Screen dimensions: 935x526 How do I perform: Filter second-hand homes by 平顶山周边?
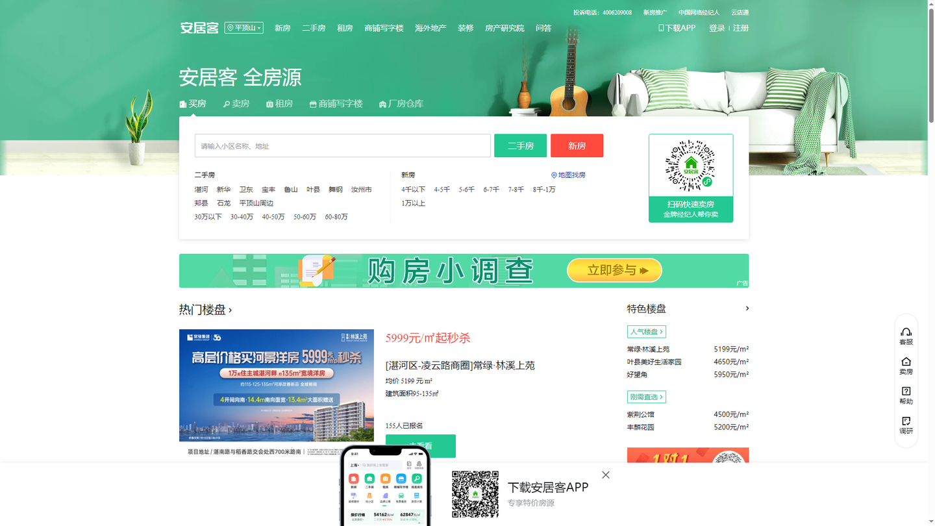click(x=256, y=203)
